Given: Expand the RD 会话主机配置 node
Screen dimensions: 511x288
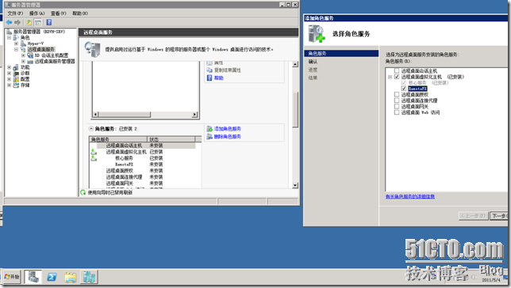Looking at the screenshot, I should [x=23, y=55].
